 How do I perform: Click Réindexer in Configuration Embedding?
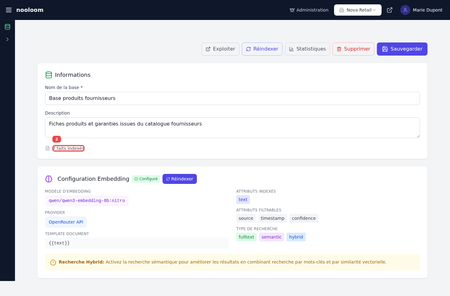click(x=180, y=179)
